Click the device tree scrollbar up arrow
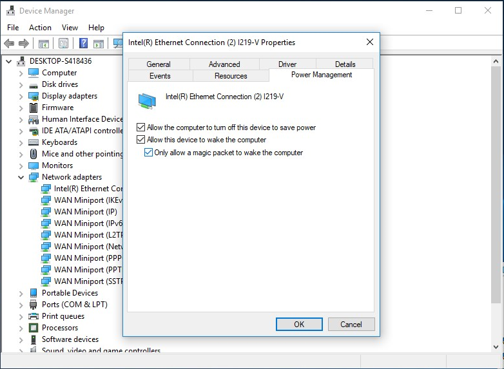 pyautogui.click(x=496, y=61)
